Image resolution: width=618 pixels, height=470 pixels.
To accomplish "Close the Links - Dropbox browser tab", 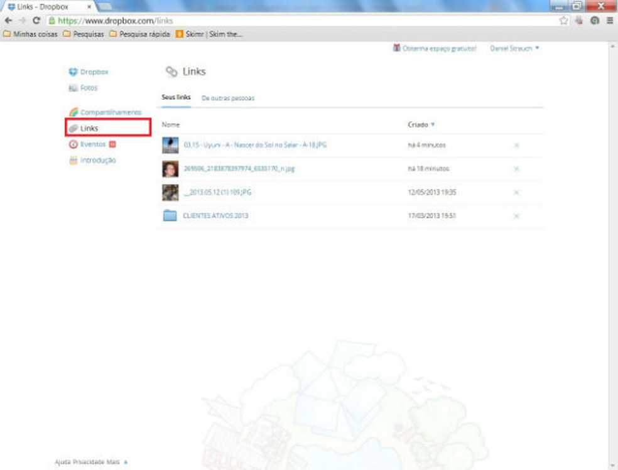I will [x=89, y=7].
